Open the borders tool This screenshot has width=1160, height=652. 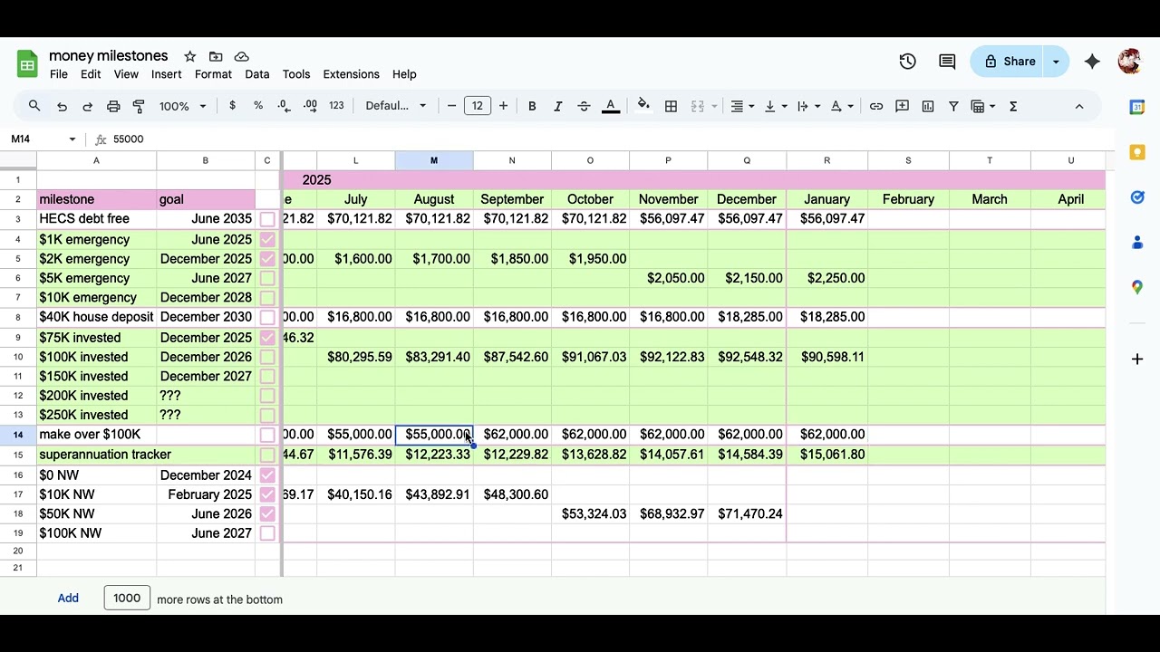click(x=671, y=106)
